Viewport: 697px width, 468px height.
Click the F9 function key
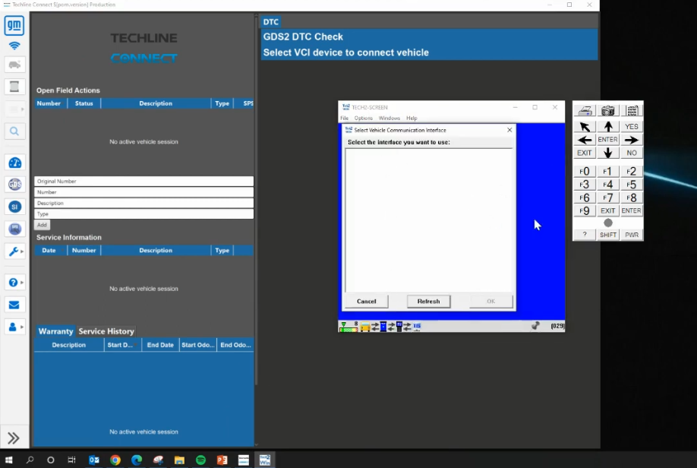pos(585,211)
